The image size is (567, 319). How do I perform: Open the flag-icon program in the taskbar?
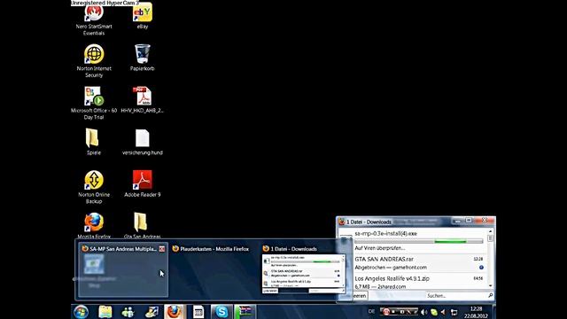point(245,312)
